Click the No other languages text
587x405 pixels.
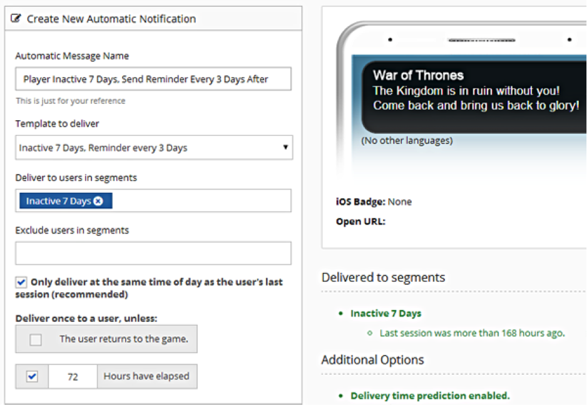tap(406, 141)
